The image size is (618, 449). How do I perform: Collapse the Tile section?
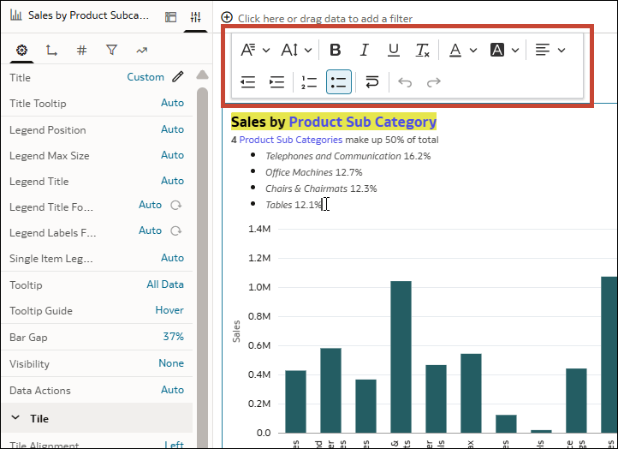pyautogui.click(x=15, y=417)
